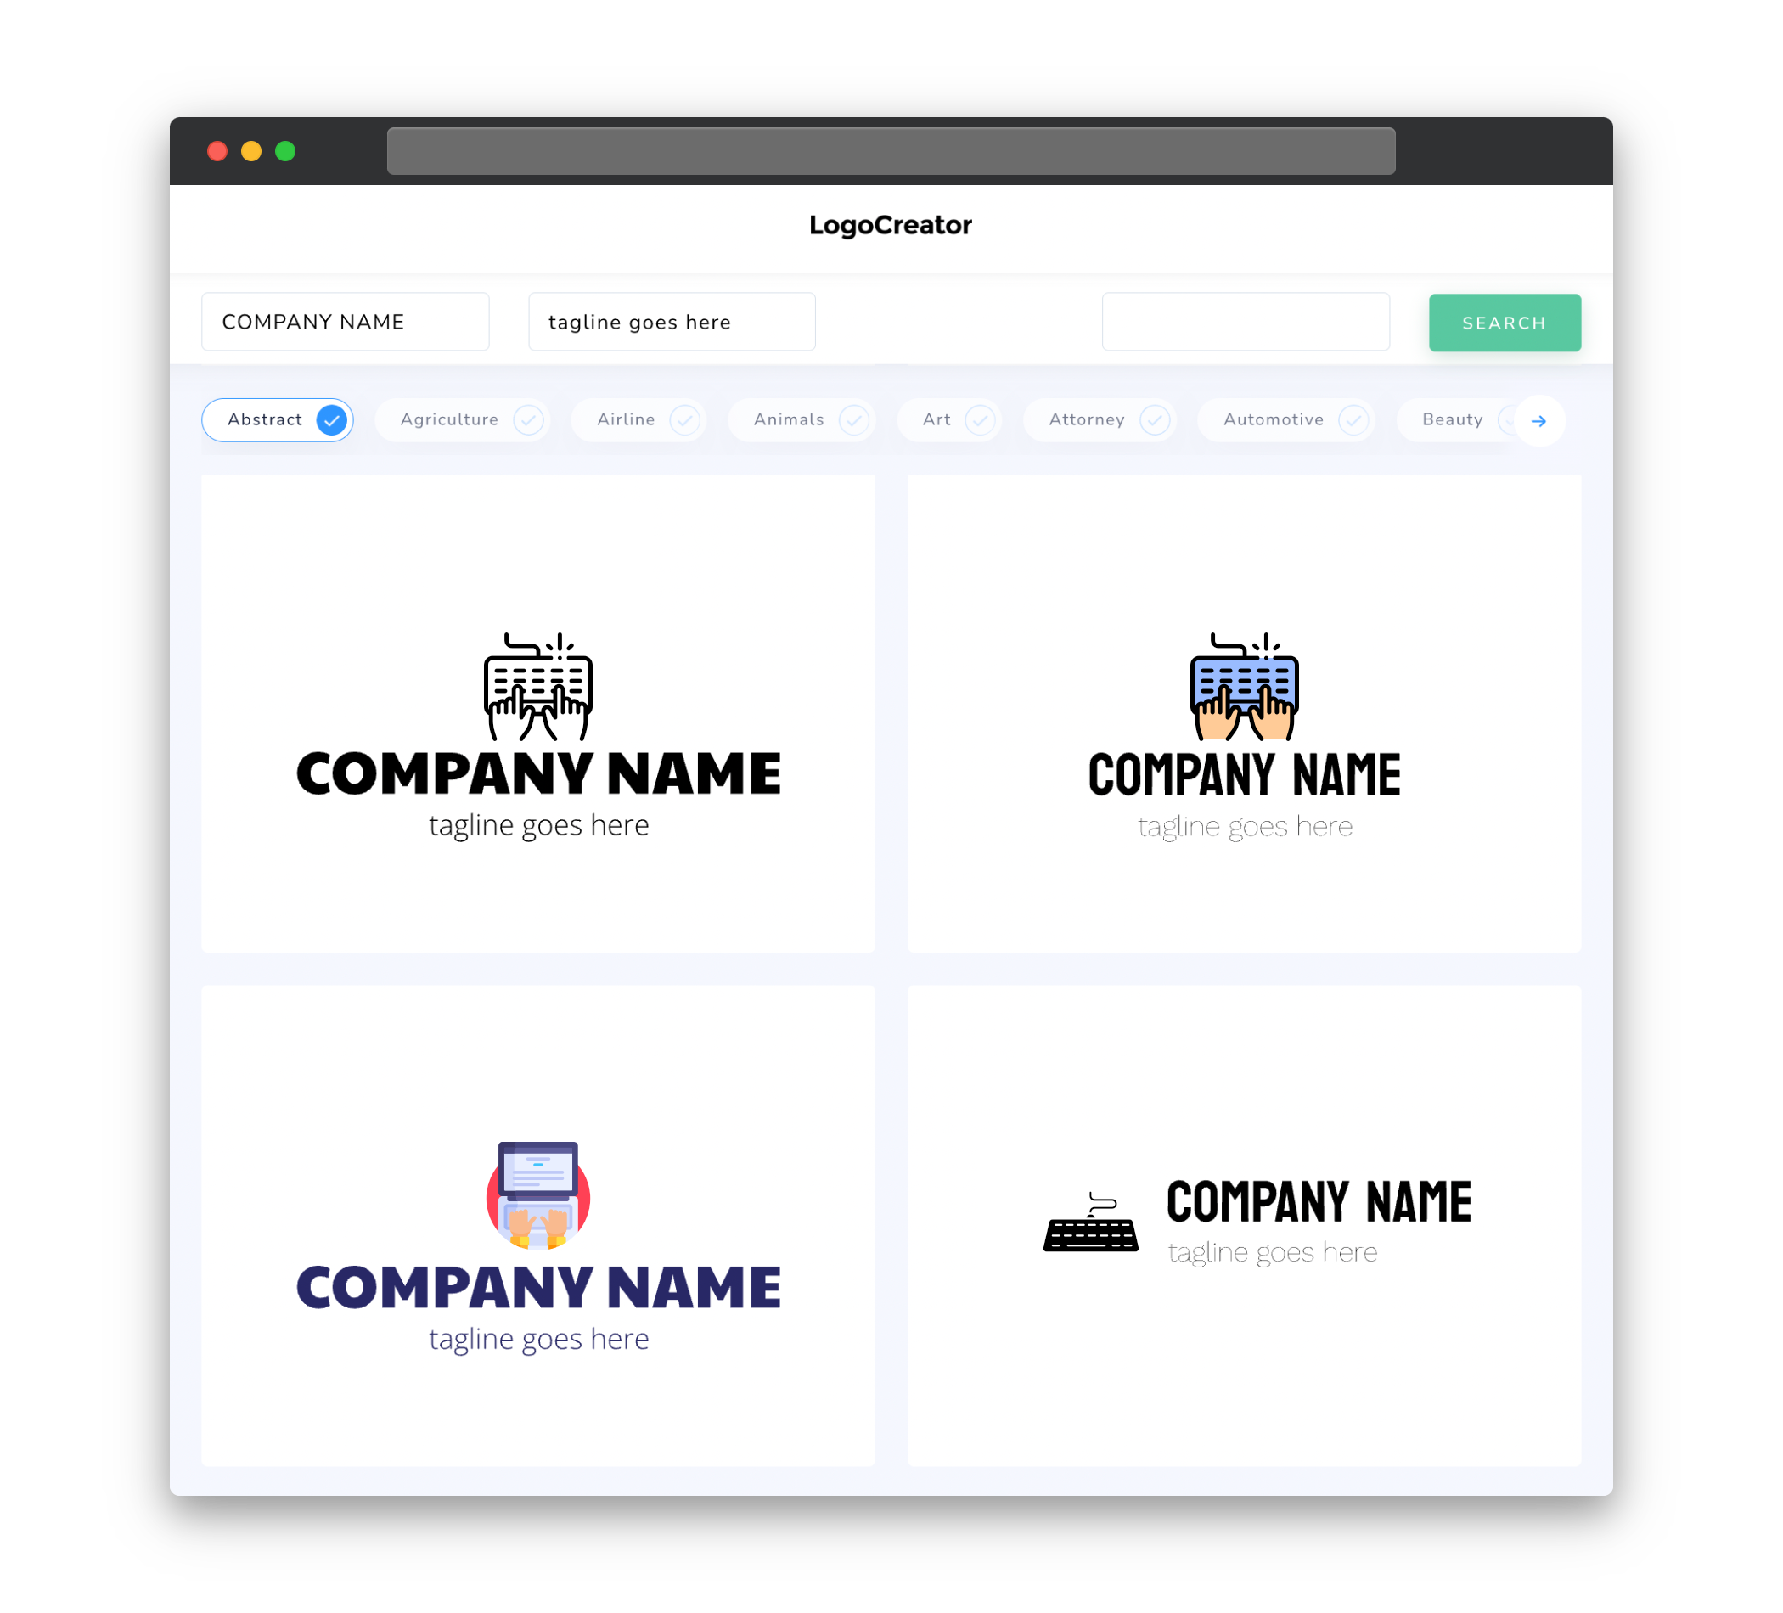Viewport: 1783px width, 1613px height.
Task: Click the Attorney category filter
Action: (1103, 419)
